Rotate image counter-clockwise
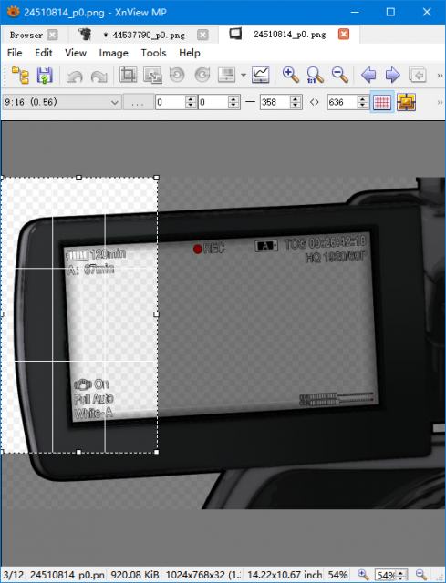 [x=177, y=75]
